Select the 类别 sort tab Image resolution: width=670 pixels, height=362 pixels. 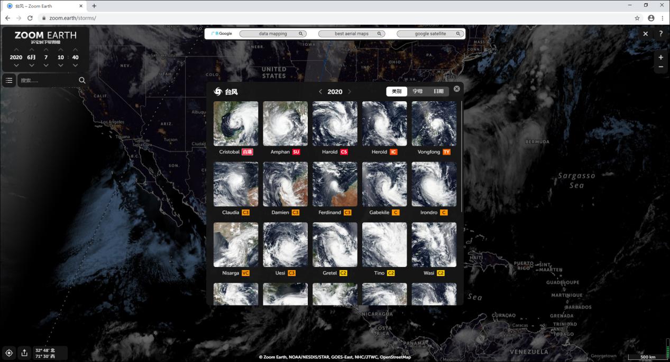pos(397,91)
